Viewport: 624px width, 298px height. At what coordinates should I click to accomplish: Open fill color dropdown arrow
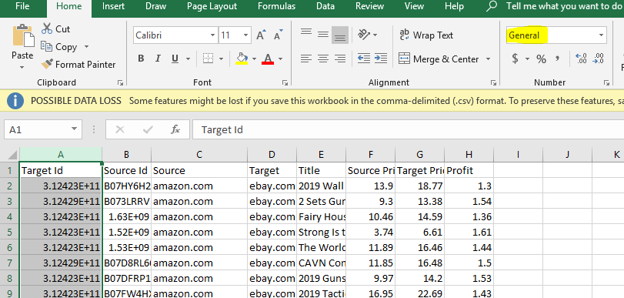pos(255,59)
